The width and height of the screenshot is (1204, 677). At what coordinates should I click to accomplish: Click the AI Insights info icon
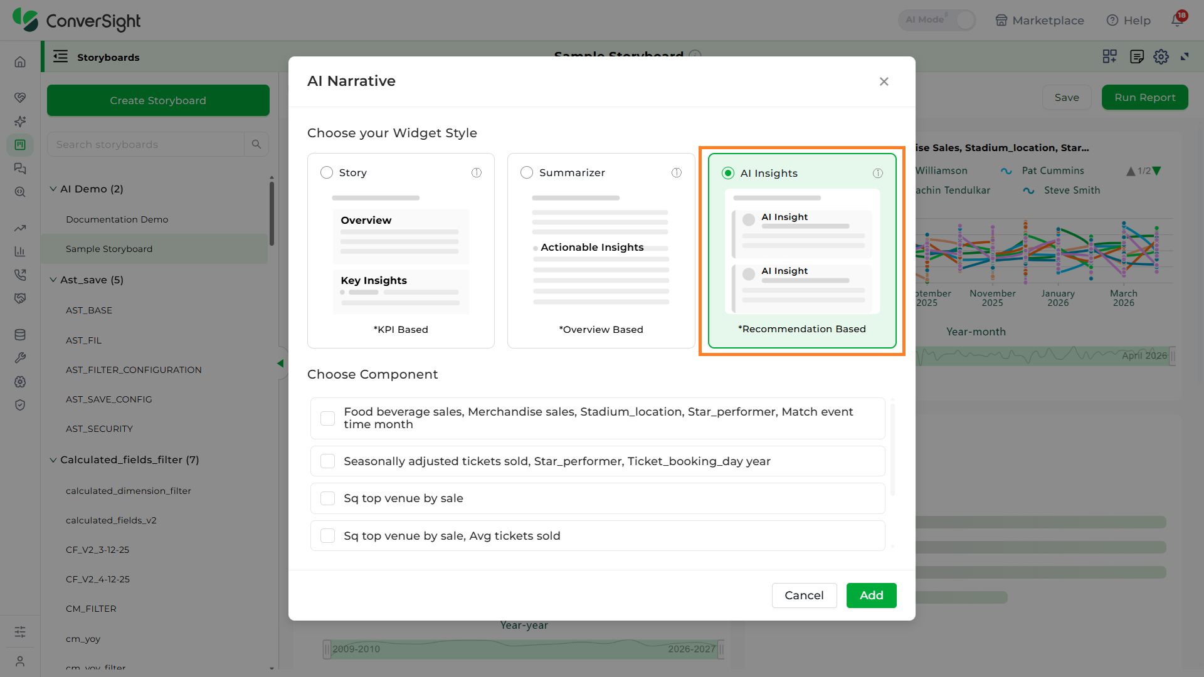(878, 173)
